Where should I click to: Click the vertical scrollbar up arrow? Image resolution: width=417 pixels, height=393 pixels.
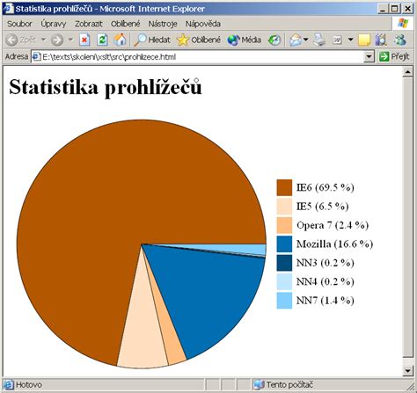[408, 72]
